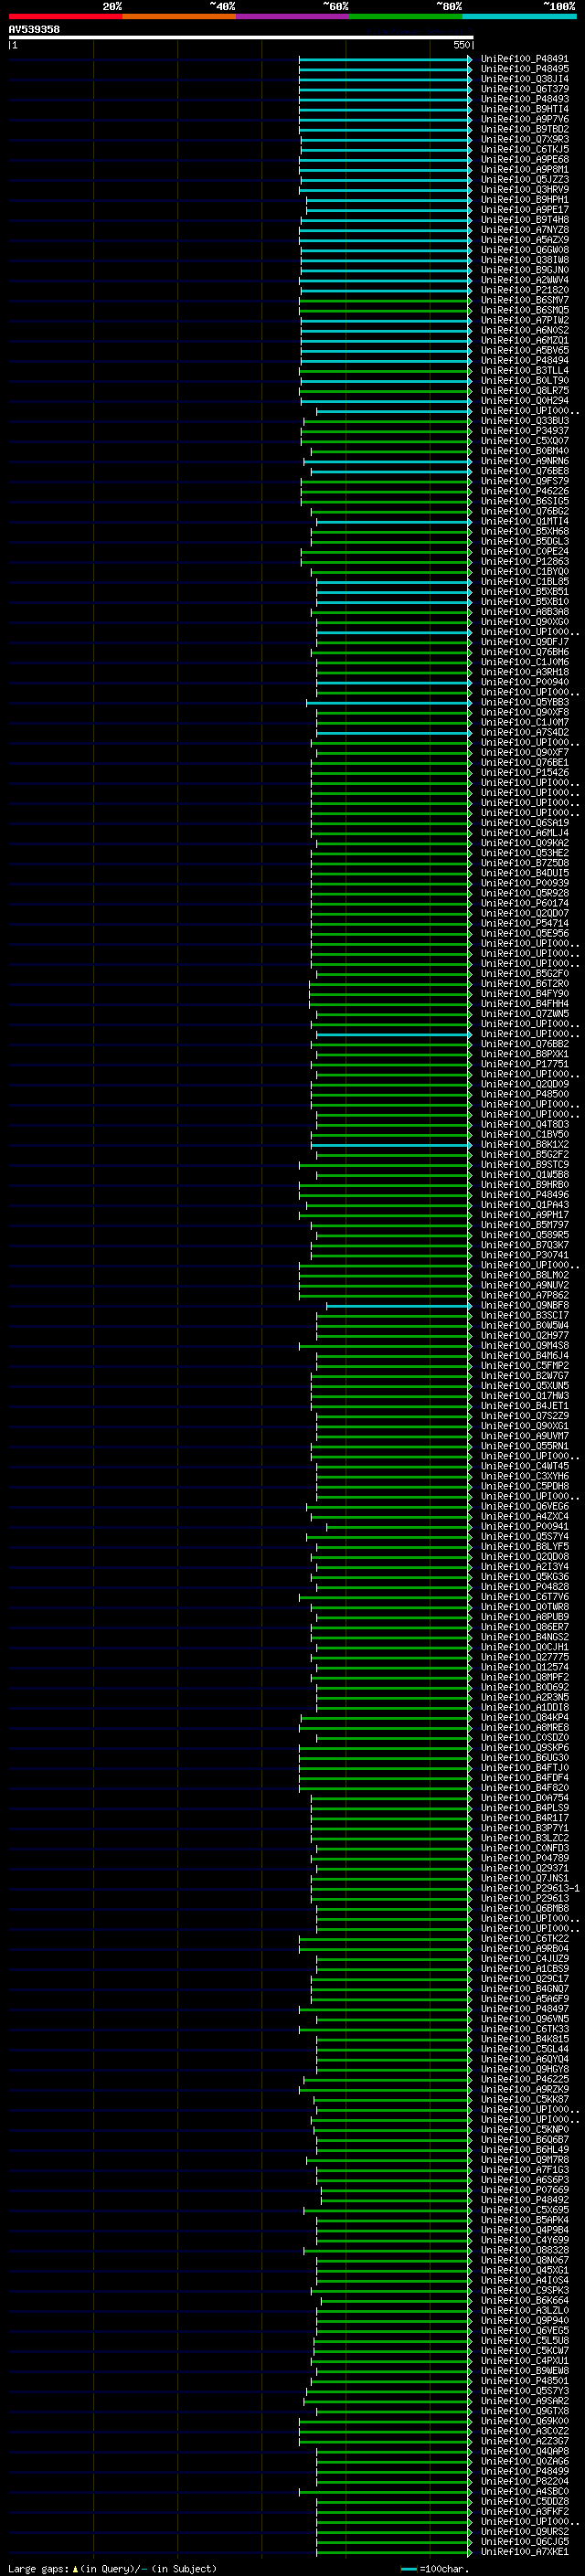This screenshot has height=2576, width=585.
Task: Select the UniRef100_Q76BE8 label
Action: point(524,471)
